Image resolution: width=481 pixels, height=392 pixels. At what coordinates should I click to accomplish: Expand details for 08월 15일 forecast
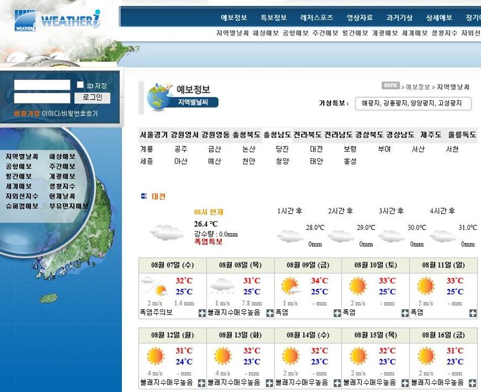pos(405,383)
